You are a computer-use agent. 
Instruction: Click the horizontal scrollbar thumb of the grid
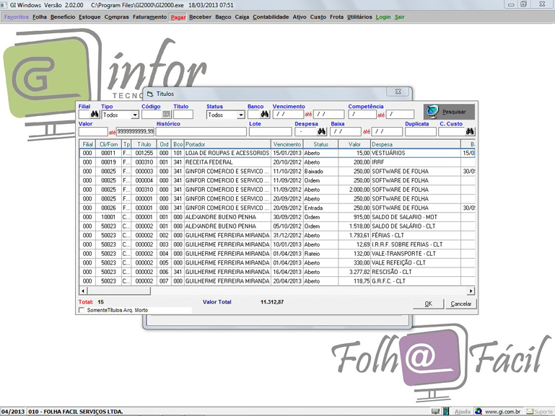click(119, 291)
